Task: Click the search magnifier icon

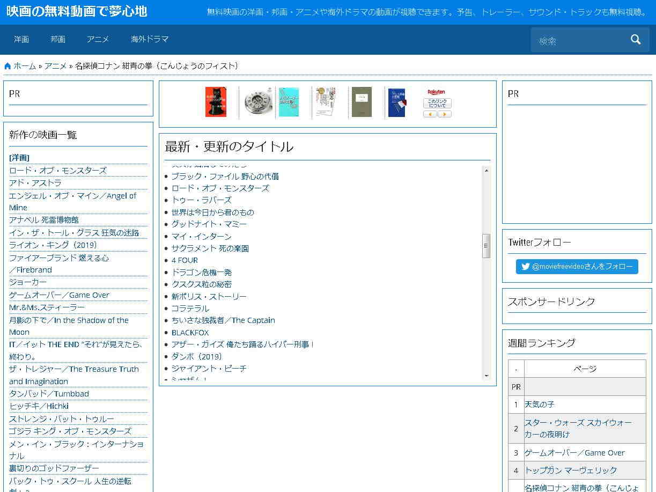Action: click(636, 39)
